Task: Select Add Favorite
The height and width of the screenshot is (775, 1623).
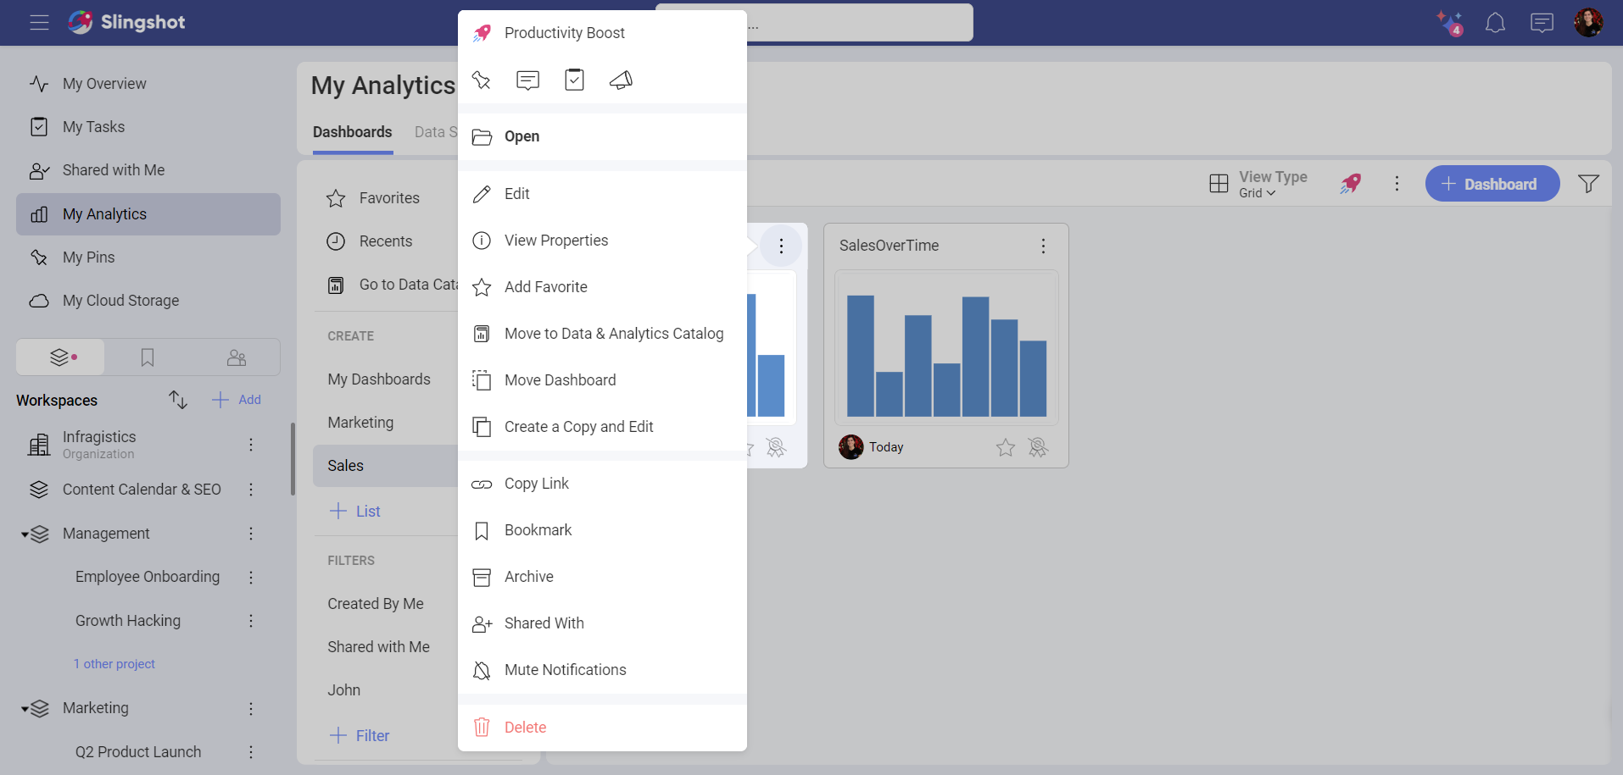Action: (602, 287)
